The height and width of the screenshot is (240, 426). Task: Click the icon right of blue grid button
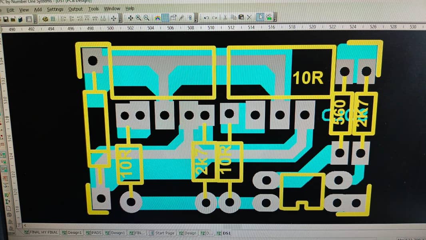(173, 18)
